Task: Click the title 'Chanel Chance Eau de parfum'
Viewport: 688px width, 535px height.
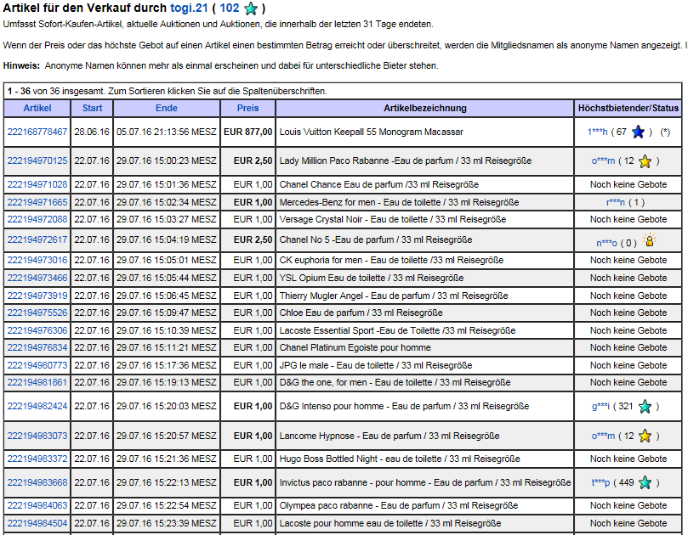Action: [x=343, y=184]
